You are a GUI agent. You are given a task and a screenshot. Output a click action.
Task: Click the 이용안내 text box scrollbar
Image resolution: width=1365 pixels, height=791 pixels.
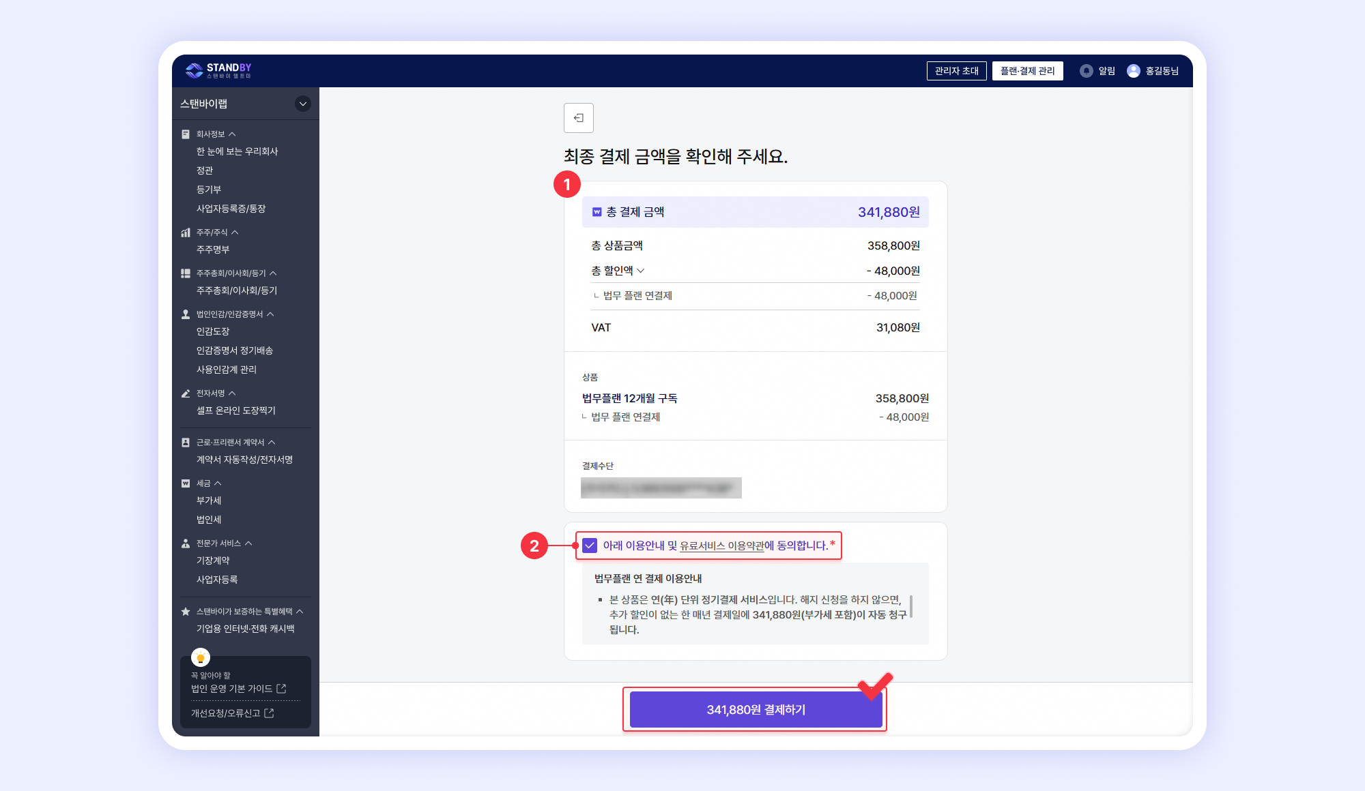point(911,606)
